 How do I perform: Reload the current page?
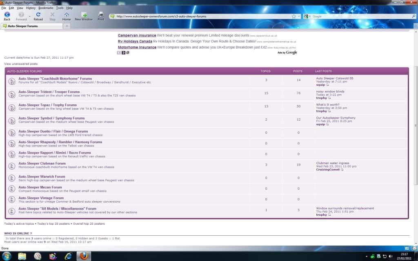point(38,16)
